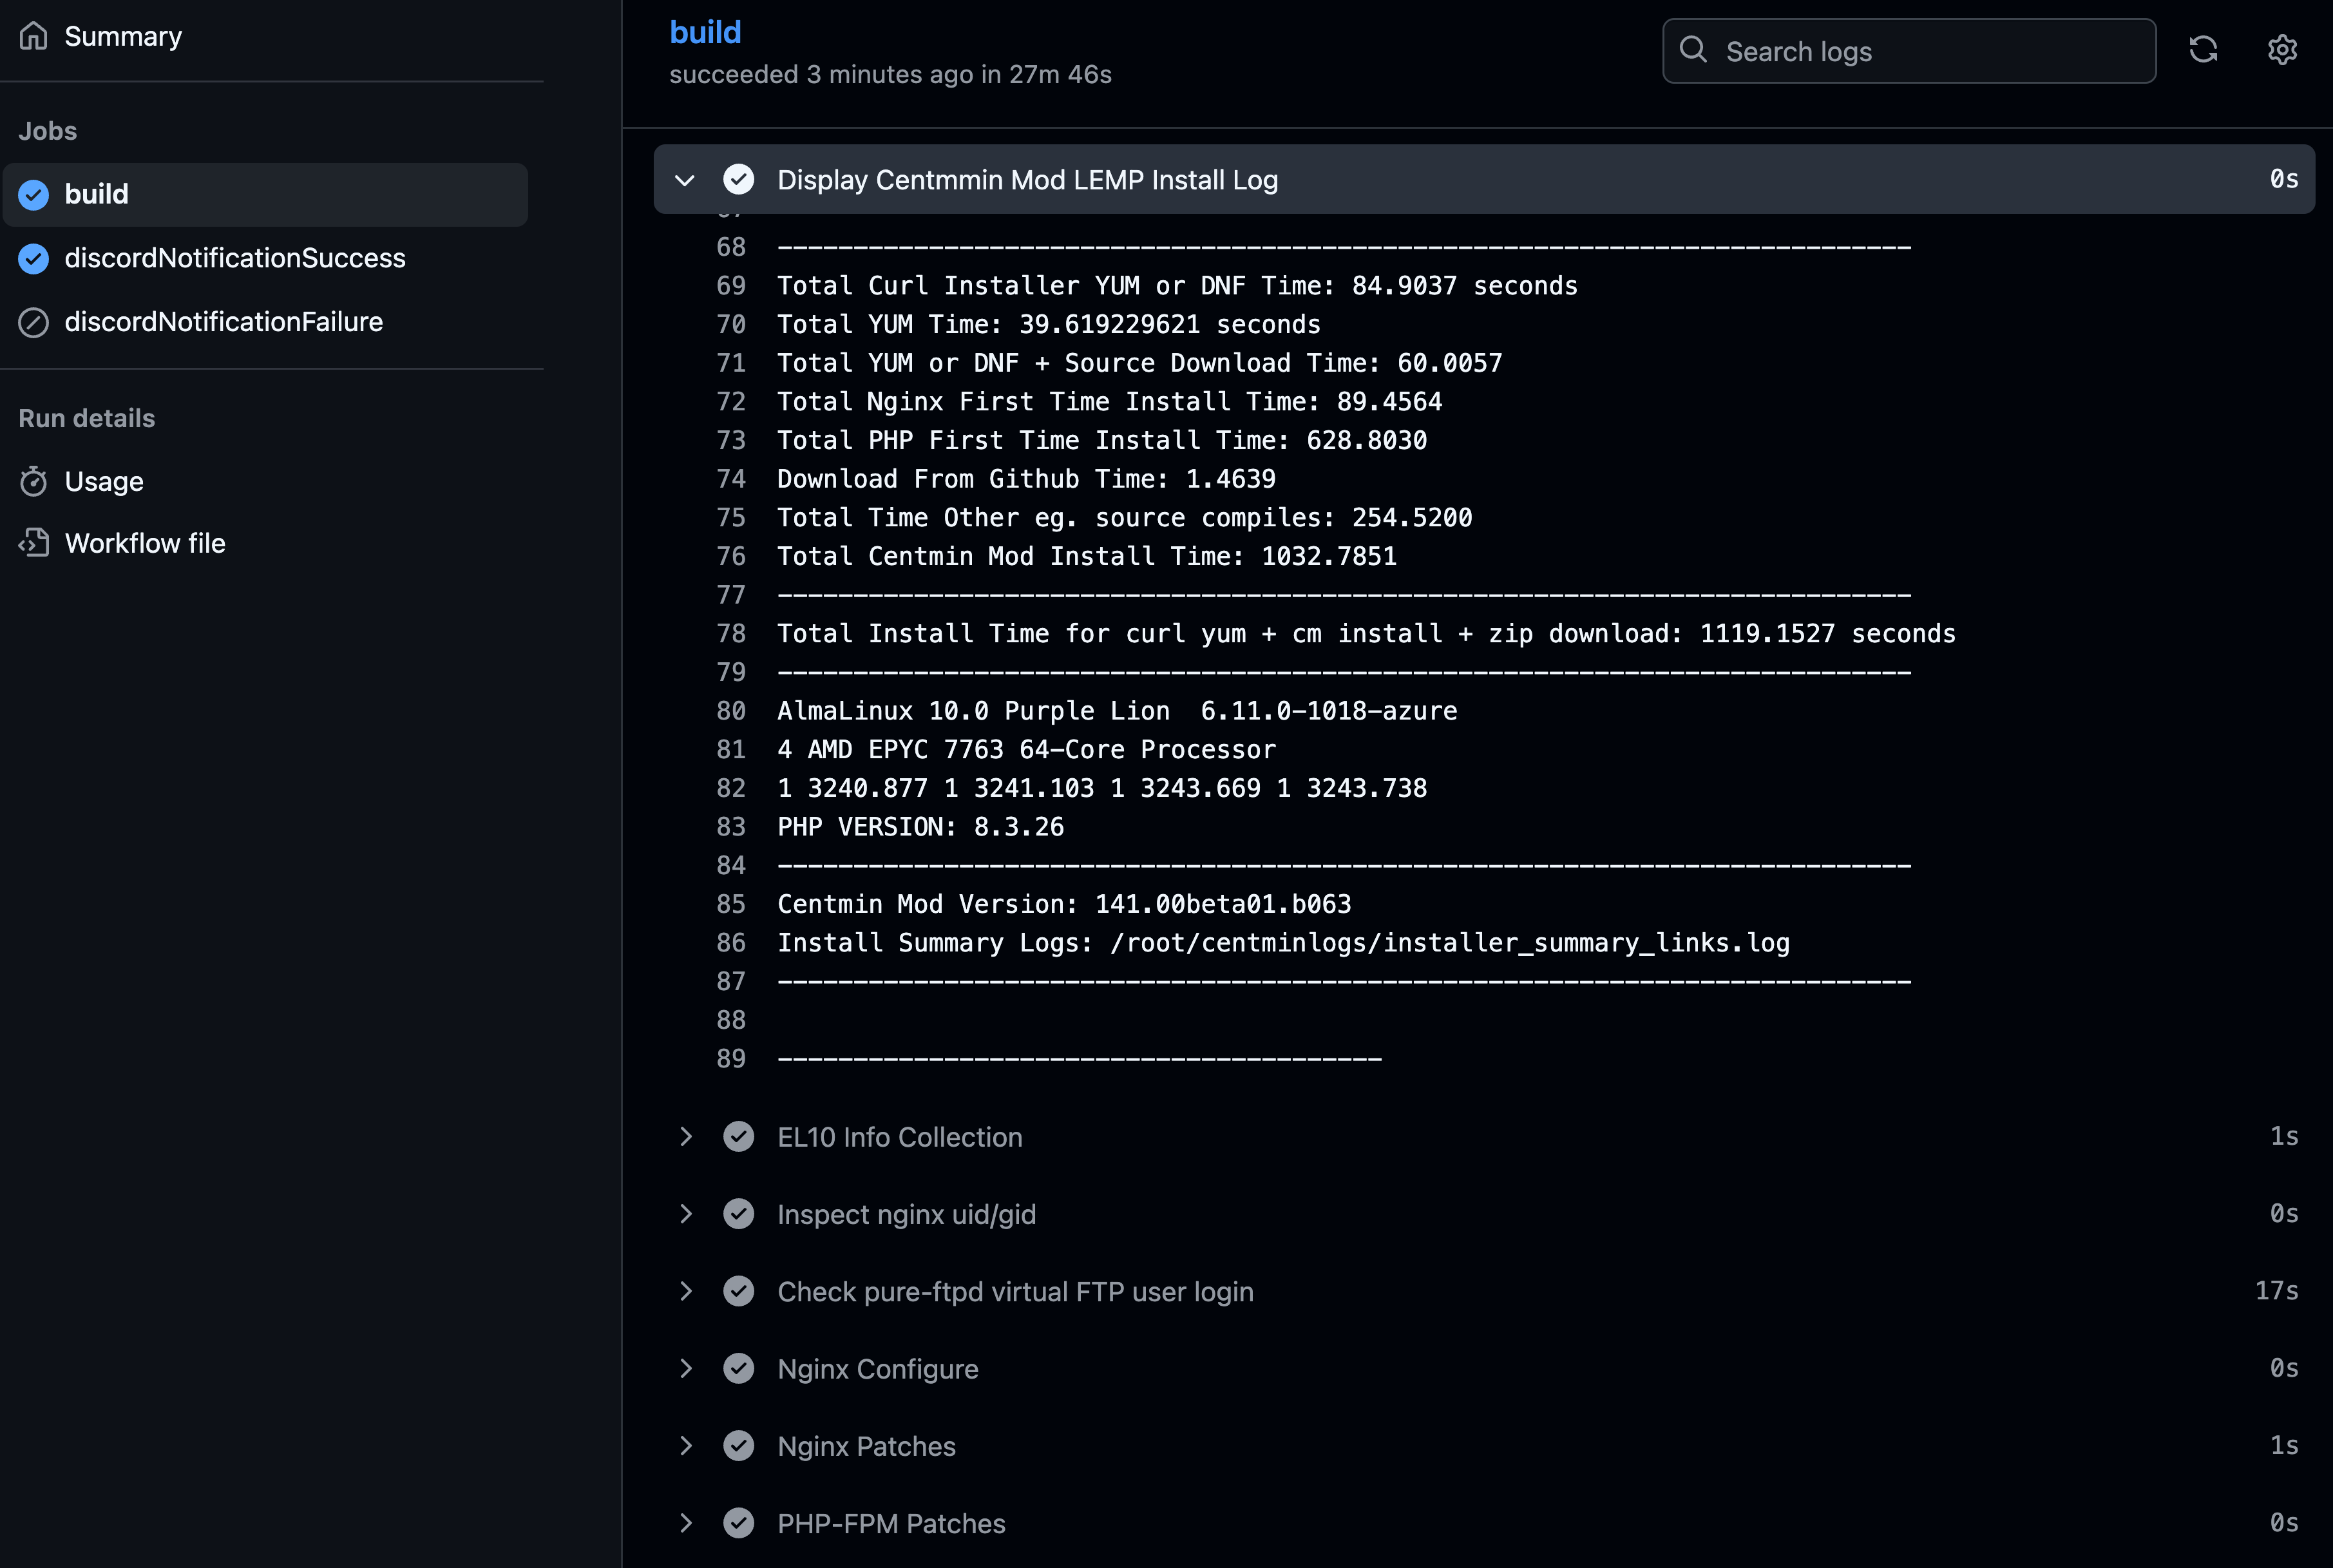
Task: Click 'Download From Github Time: 1.4639' line
Action: tap(1027, 479)
